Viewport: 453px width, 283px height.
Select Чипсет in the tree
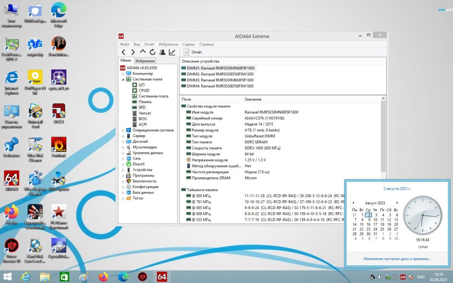click(x=145, y=113)
